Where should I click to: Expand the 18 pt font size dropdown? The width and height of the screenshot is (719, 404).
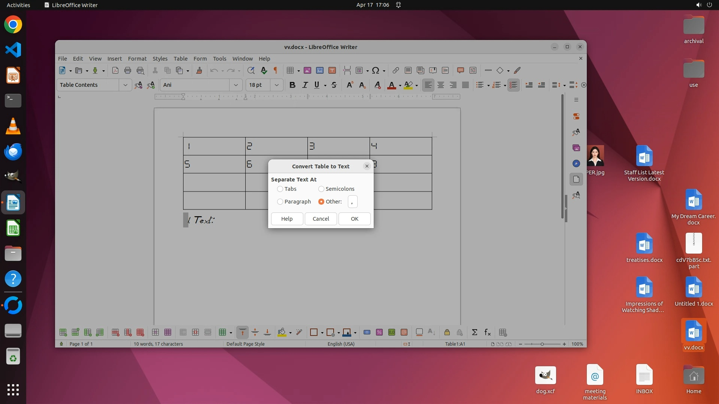pos(277,85)
